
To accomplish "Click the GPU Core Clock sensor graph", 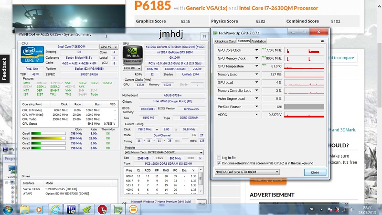I will click(304, 50).
